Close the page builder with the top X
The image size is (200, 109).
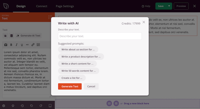(x=194, y=6)
